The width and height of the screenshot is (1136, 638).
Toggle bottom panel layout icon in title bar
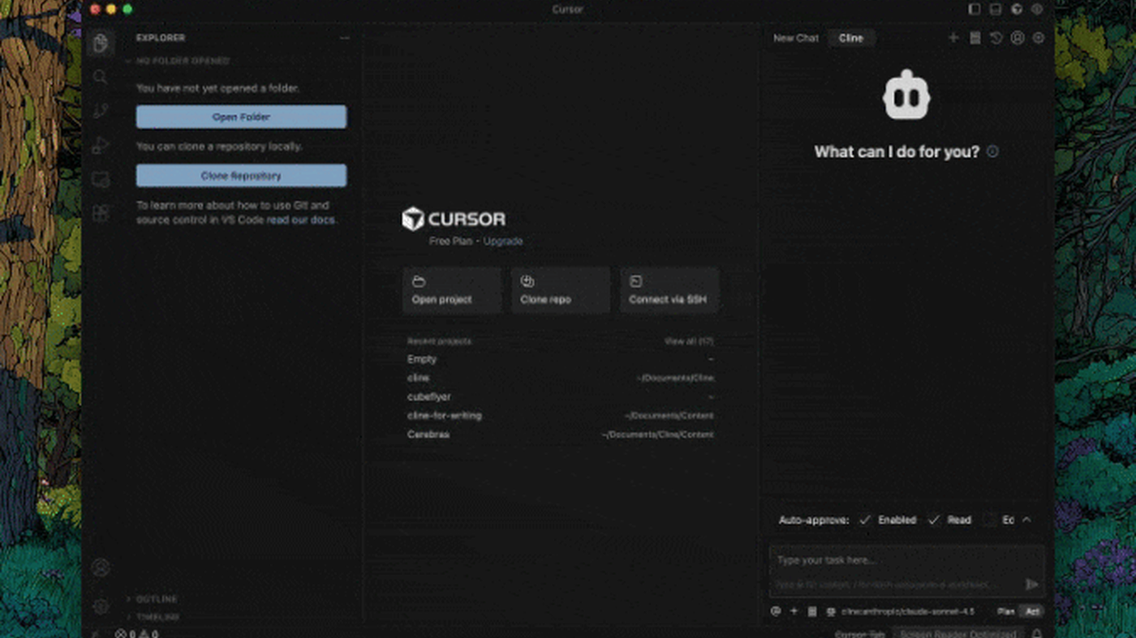[996, 10]
